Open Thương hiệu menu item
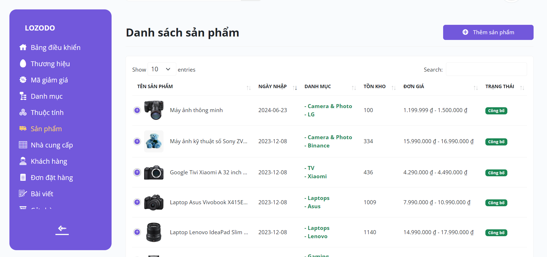 50,64
